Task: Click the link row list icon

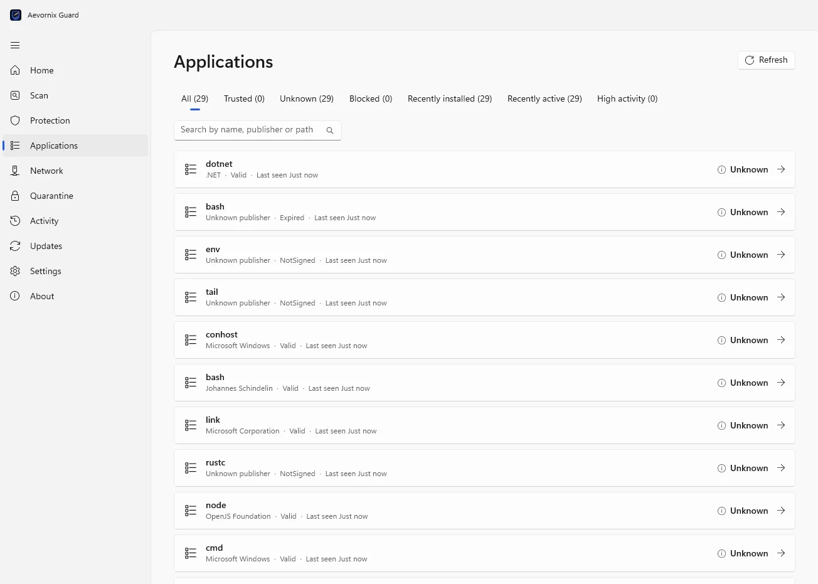Action: [191, 425]
